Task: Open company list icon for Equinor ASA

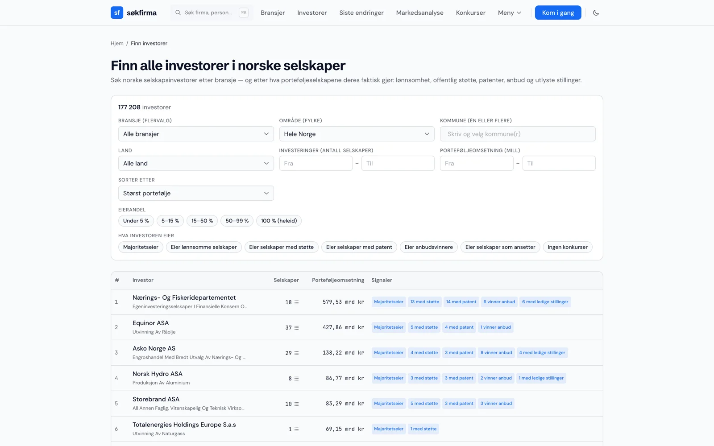Action: 297,328
